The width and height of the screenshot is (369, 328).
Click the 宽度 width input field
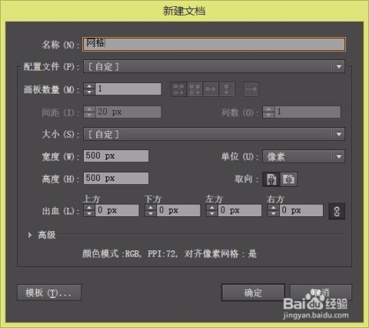[116, 156]
